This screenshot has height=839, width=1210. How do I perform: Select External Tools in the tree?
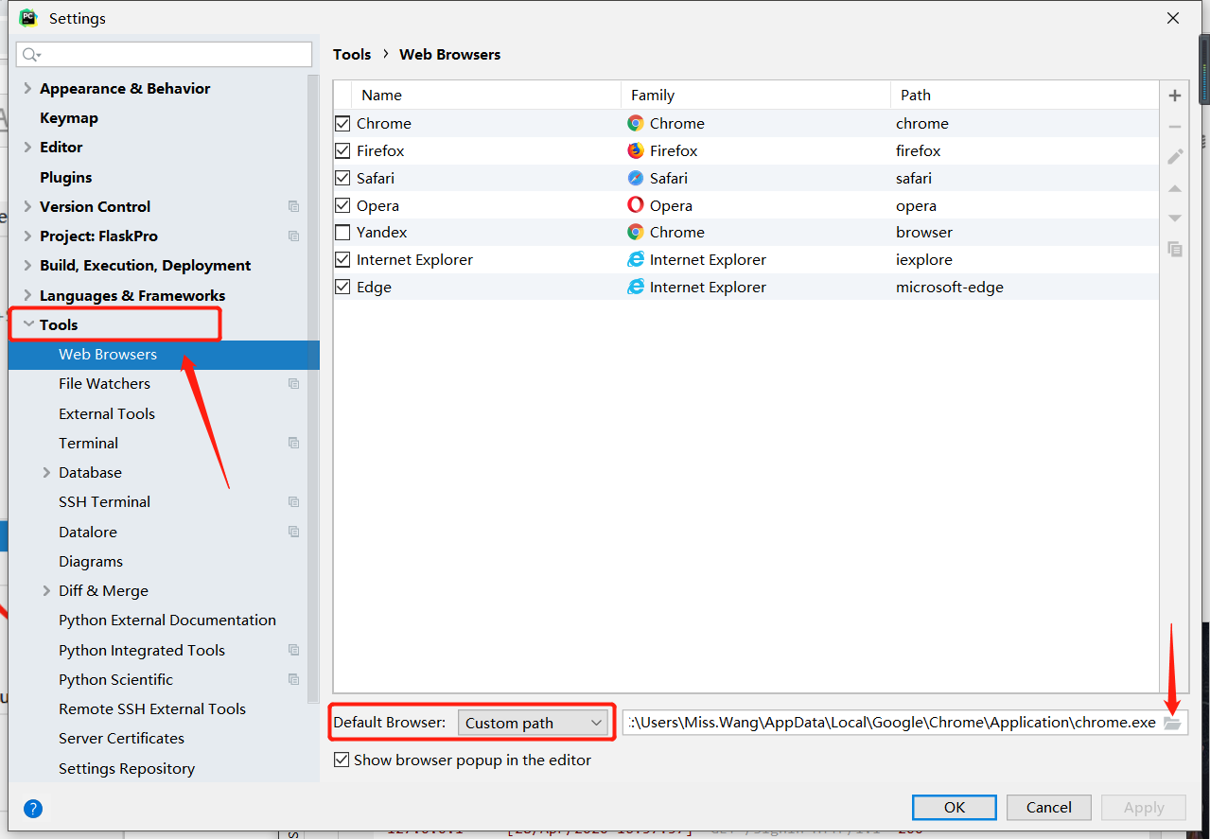107,413
